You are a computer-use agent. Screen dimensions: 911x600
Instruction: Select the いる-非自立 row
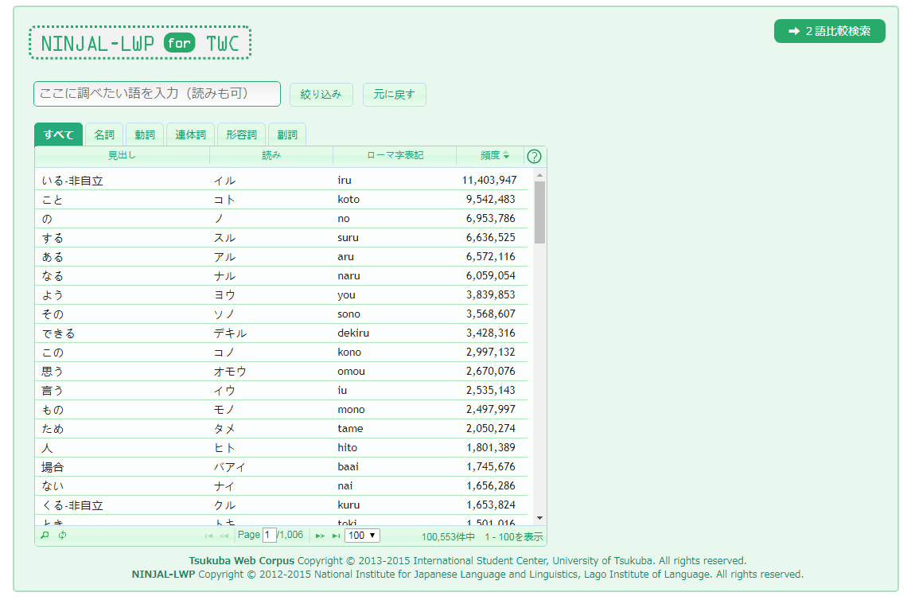pyautogui.click(x=281, y=181)
